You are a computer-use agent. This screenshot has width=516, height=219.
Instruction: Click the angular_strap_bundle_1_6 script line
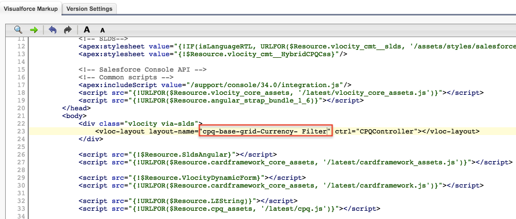pos(221,100)
